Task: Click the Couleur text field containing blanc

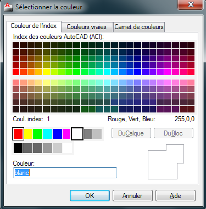Action: click(65, 173)
